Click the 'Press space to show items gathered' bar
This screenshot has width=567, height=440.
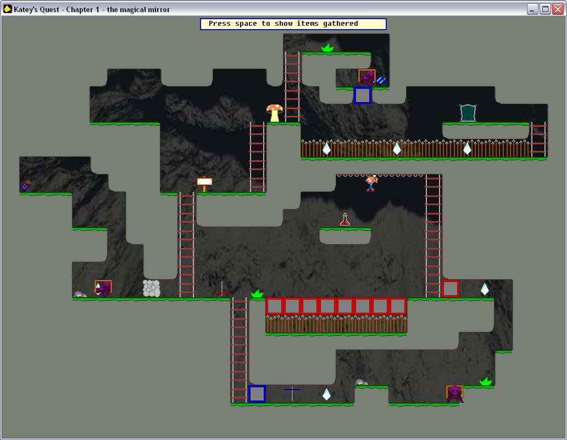coord(293,24)
